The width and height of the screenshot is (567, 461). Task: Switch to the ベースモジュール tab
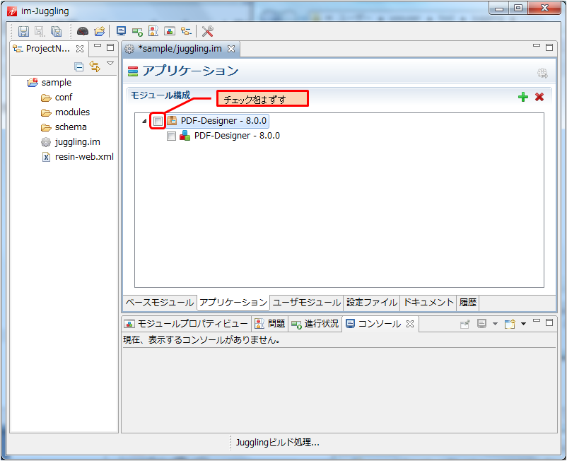160,303
